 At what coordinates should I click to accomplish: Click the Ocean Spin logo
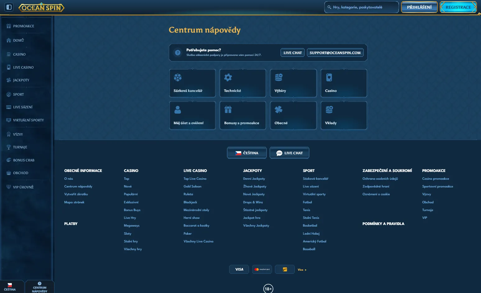(x=41, y=7)
